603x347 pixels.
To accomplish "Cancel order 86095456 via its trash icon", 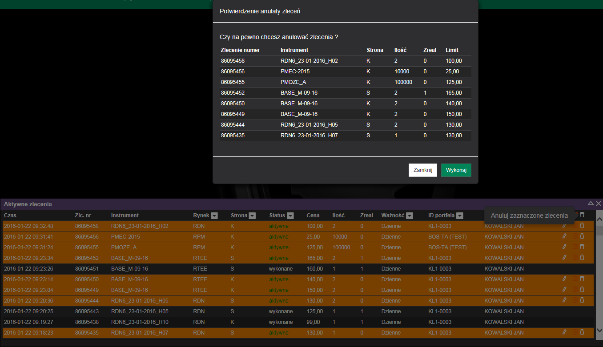I will (x=582, y=236).
